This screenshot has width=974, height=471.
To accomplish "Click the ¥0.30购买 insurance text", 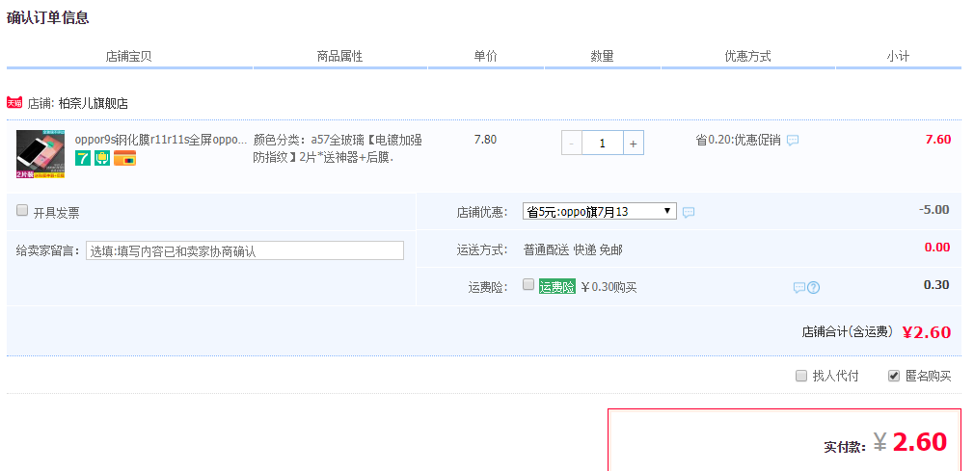I will click(609, 287).
